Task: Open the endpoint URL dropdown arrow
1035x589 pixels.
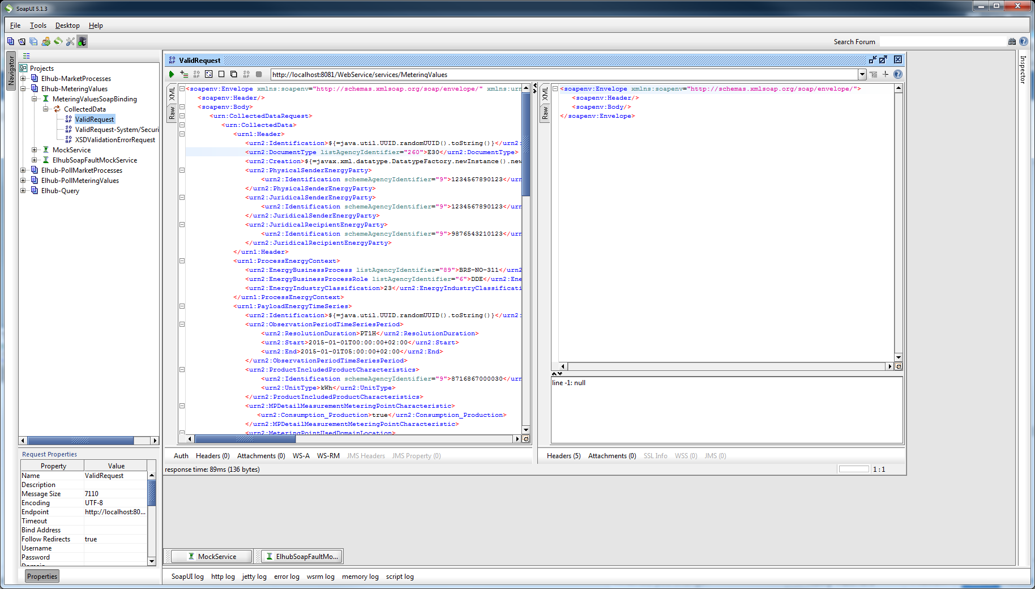Action: pyautogui.click(x=862, y=74)
